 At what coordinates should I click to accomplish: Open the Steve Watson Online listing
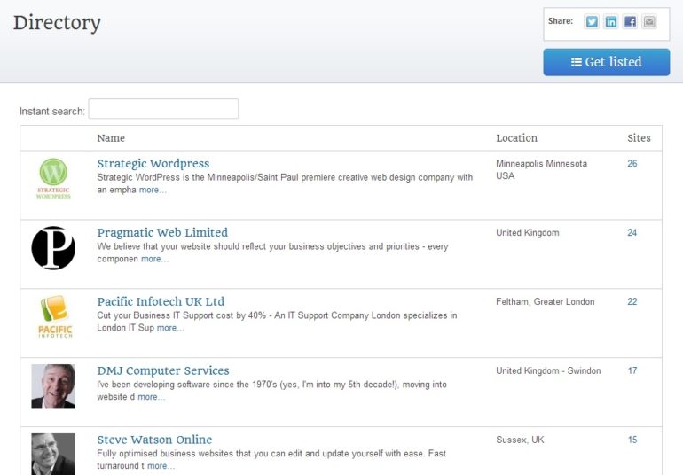[154, 440]
